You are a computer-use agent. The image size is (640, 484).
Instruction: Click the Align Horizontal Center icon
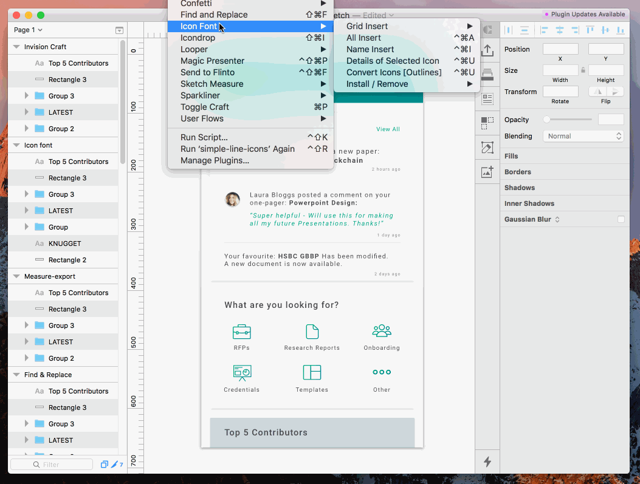coord(560,30)
